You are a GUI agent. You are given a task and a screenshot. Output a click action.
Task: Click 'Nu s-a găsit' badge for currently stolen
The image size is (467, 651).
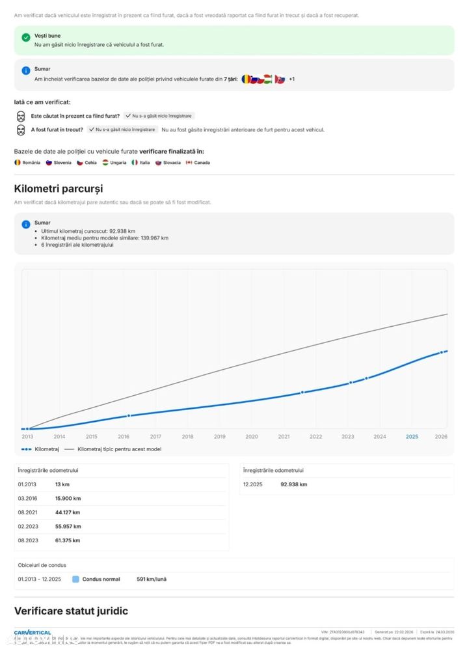(159, 115)
